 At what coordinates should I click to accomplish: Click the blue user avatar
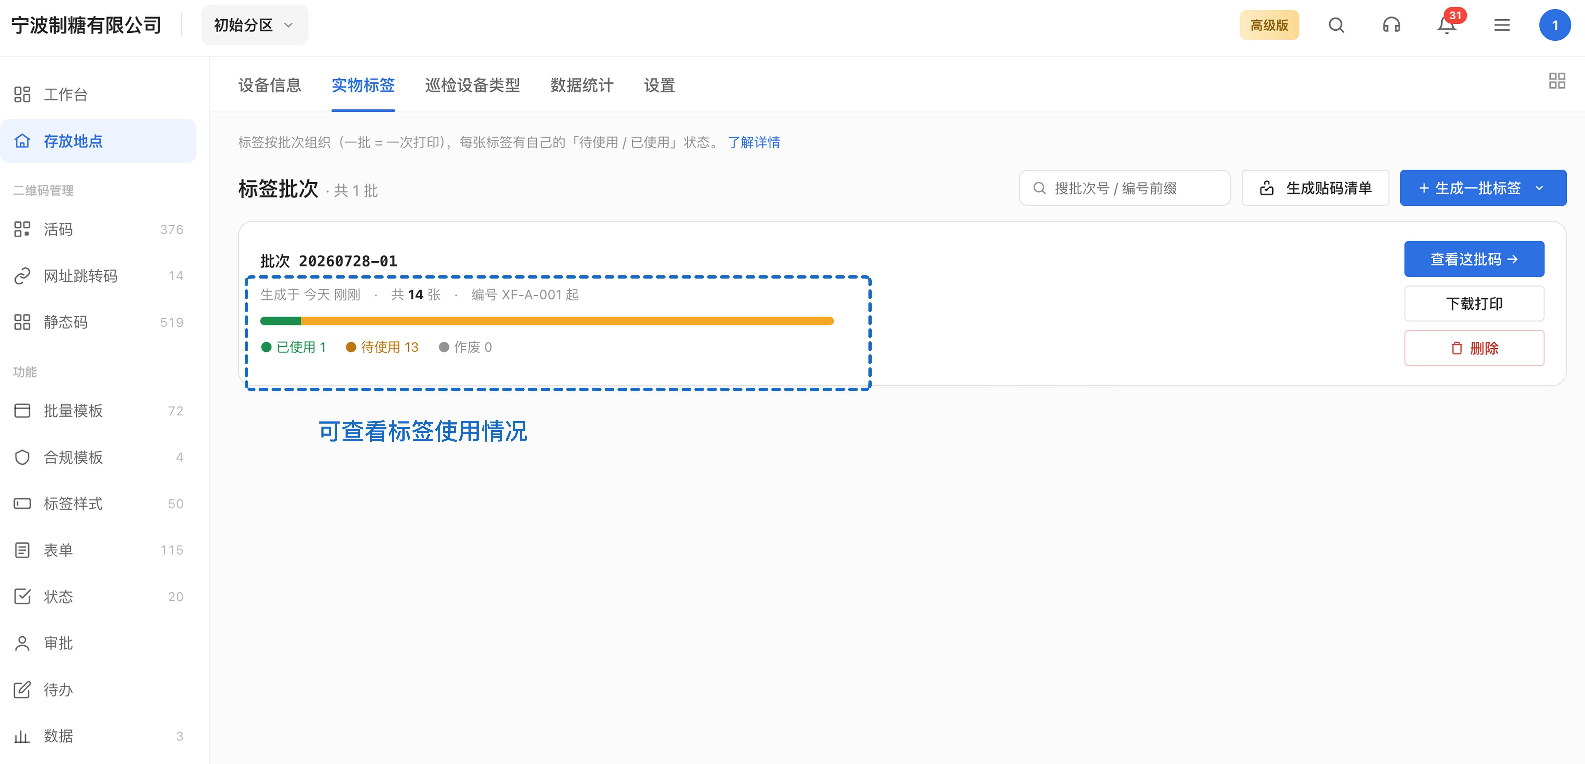[x=1555, y=25]
